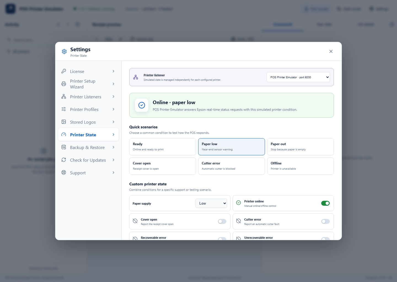
Task: Select the Paper out quick scenario
Action: [x=301, y=147]
